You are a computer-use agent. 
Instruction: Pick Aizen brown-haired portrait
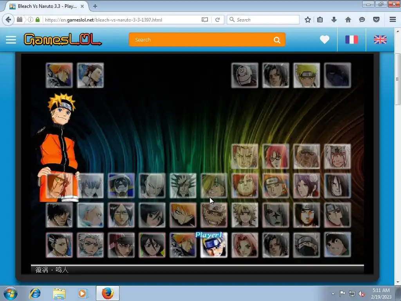pyautogui.click(x=90, y=75)
